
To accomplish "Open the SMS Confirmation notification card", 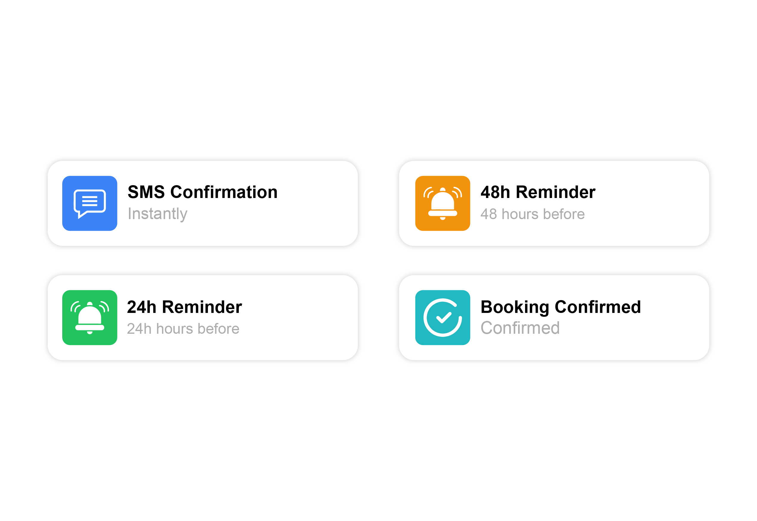I will click(x=203, y=203).
